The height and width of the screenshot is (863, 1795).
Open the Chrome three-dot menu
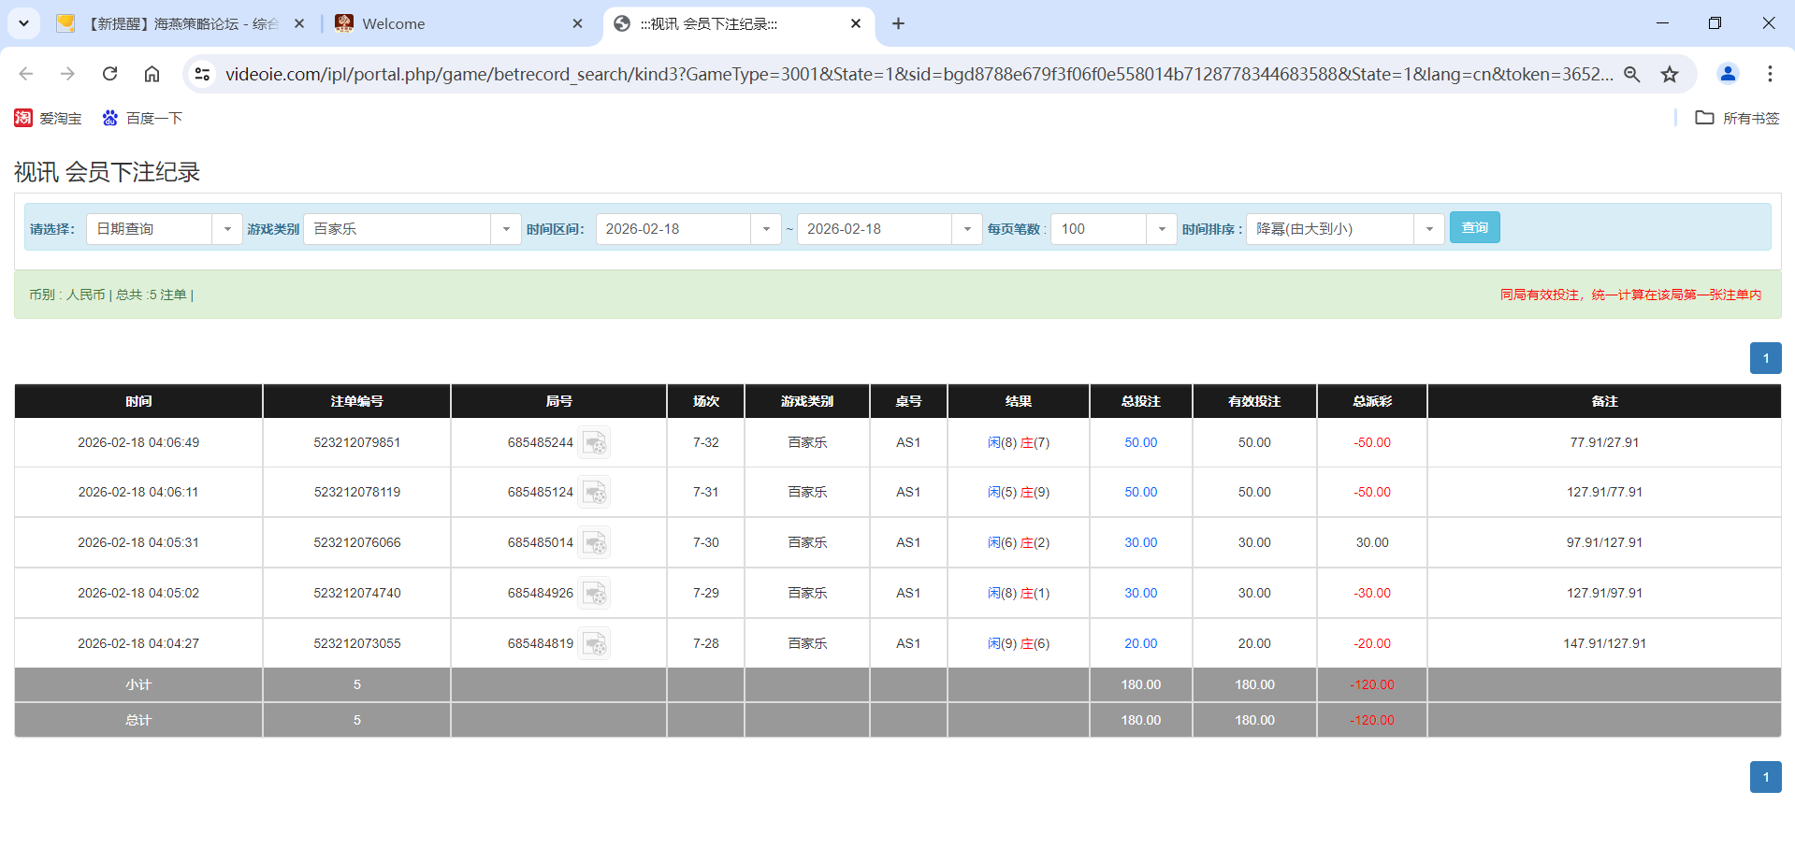(x=1771, y=74)
